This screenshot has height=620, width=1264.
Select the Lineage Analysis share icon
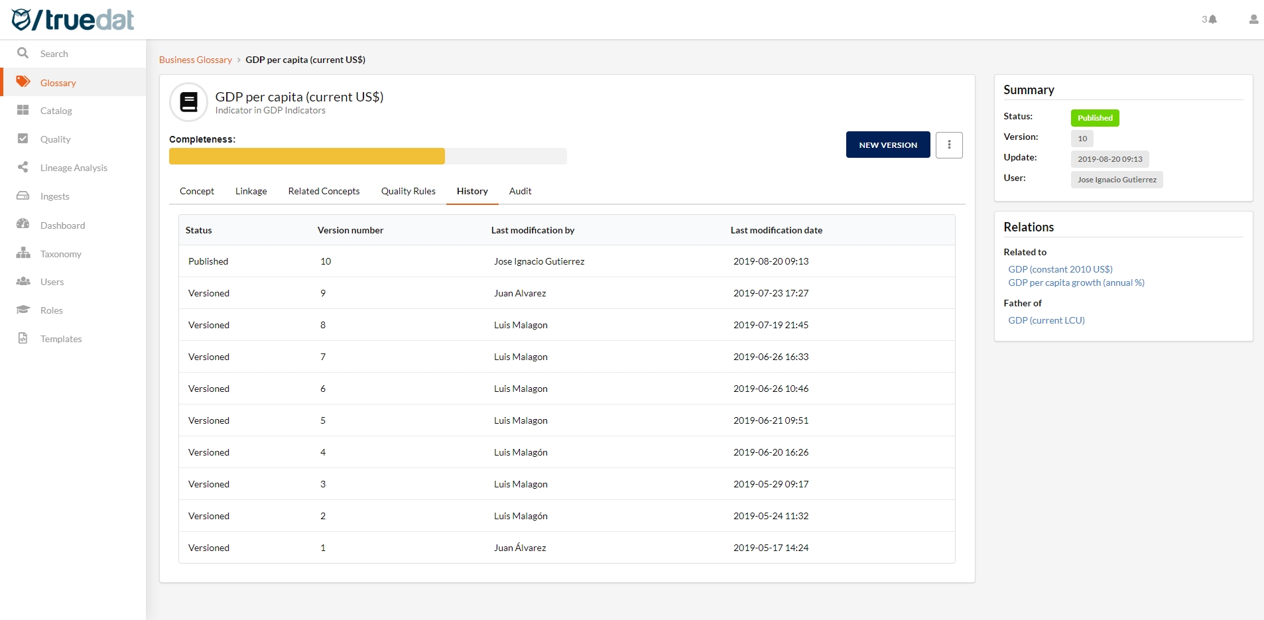(23, 167)
